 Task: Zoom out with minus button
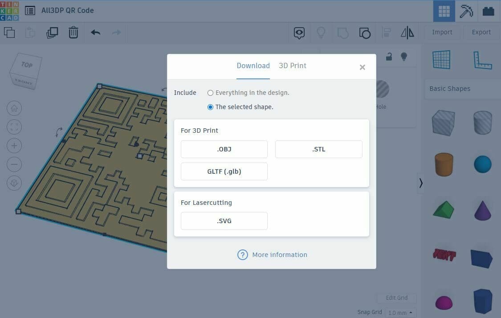point(14,164)
